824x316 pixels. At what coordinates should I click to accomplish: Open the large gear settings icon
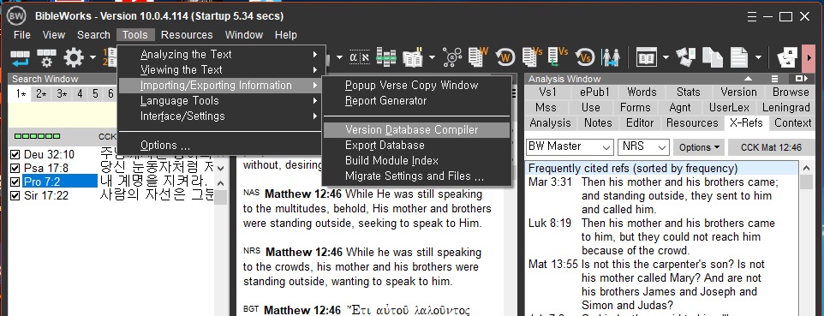[74, 57]
